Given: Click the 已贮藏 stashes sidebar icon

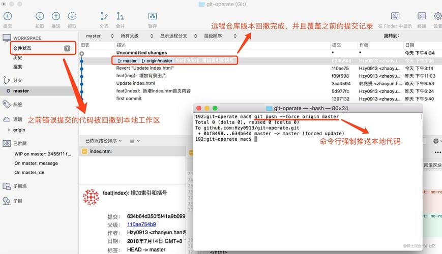Looking at the screenshot, I should [7, 143].
